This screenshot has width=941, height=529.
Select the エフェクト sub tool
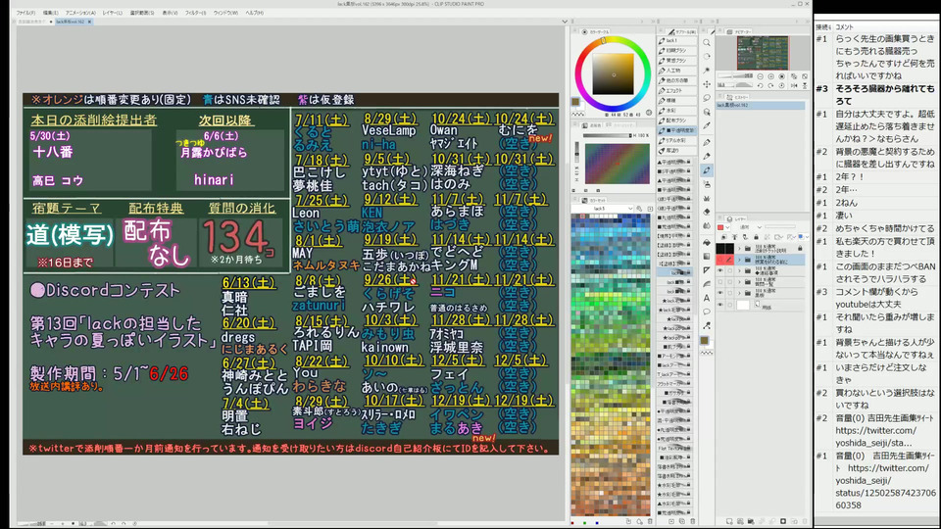(674, 90)
